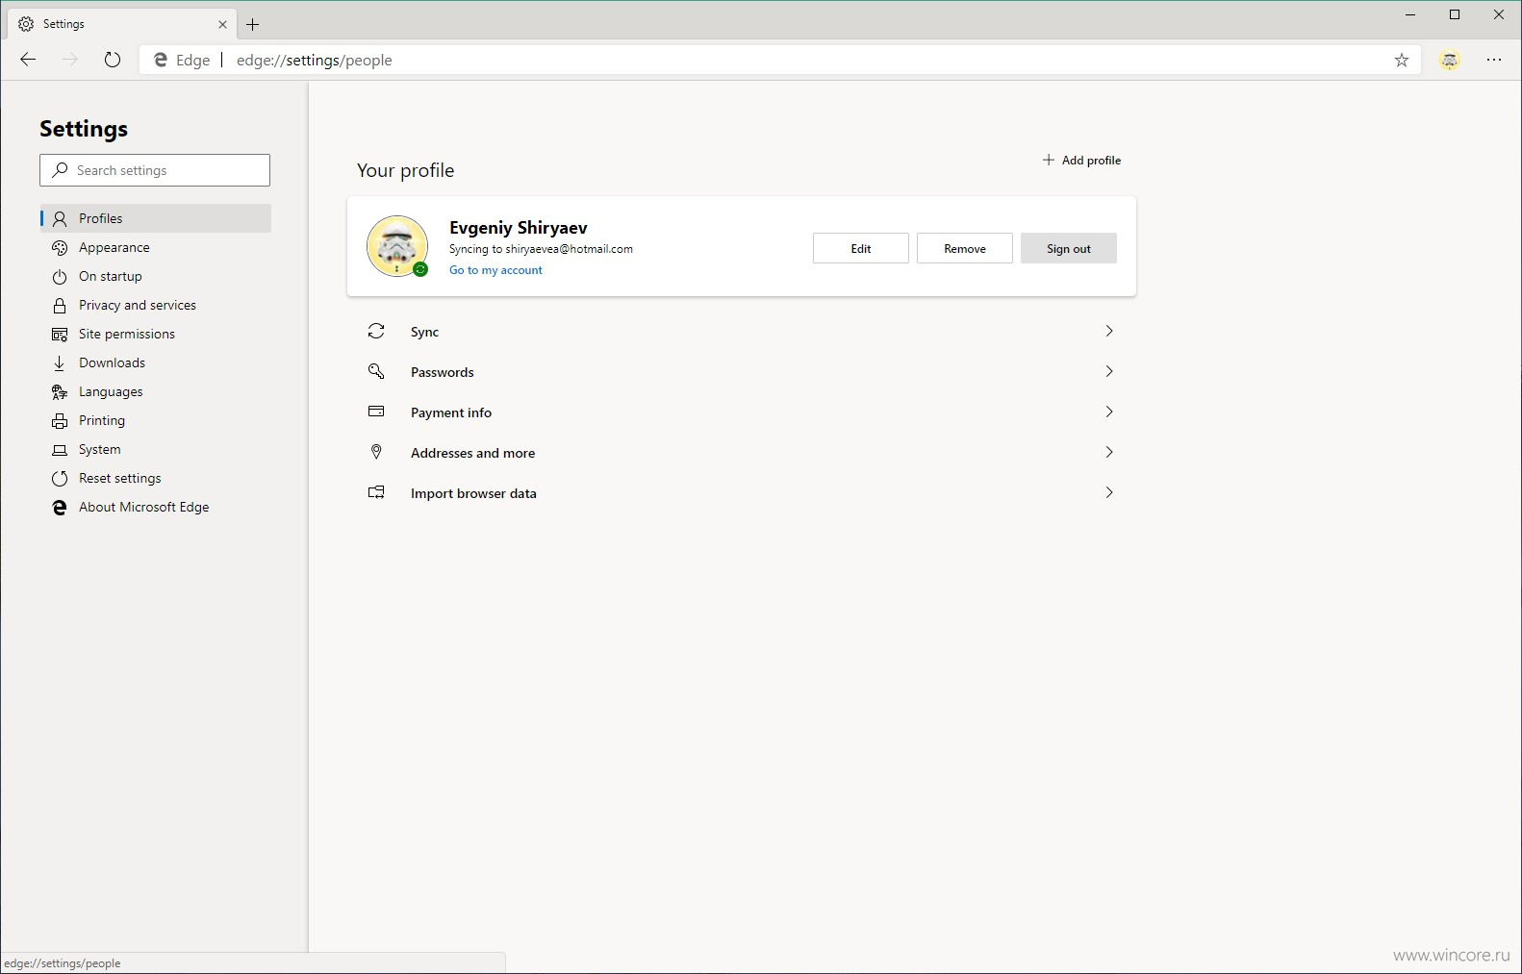Click the Evgeniy Shiryaev profile name

[x=519, y=228]
